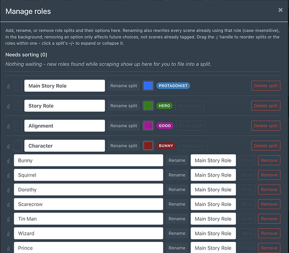This screenshot has height=253, width=289.
Task: Rename the Wizard role
Action: click(177, 233)
